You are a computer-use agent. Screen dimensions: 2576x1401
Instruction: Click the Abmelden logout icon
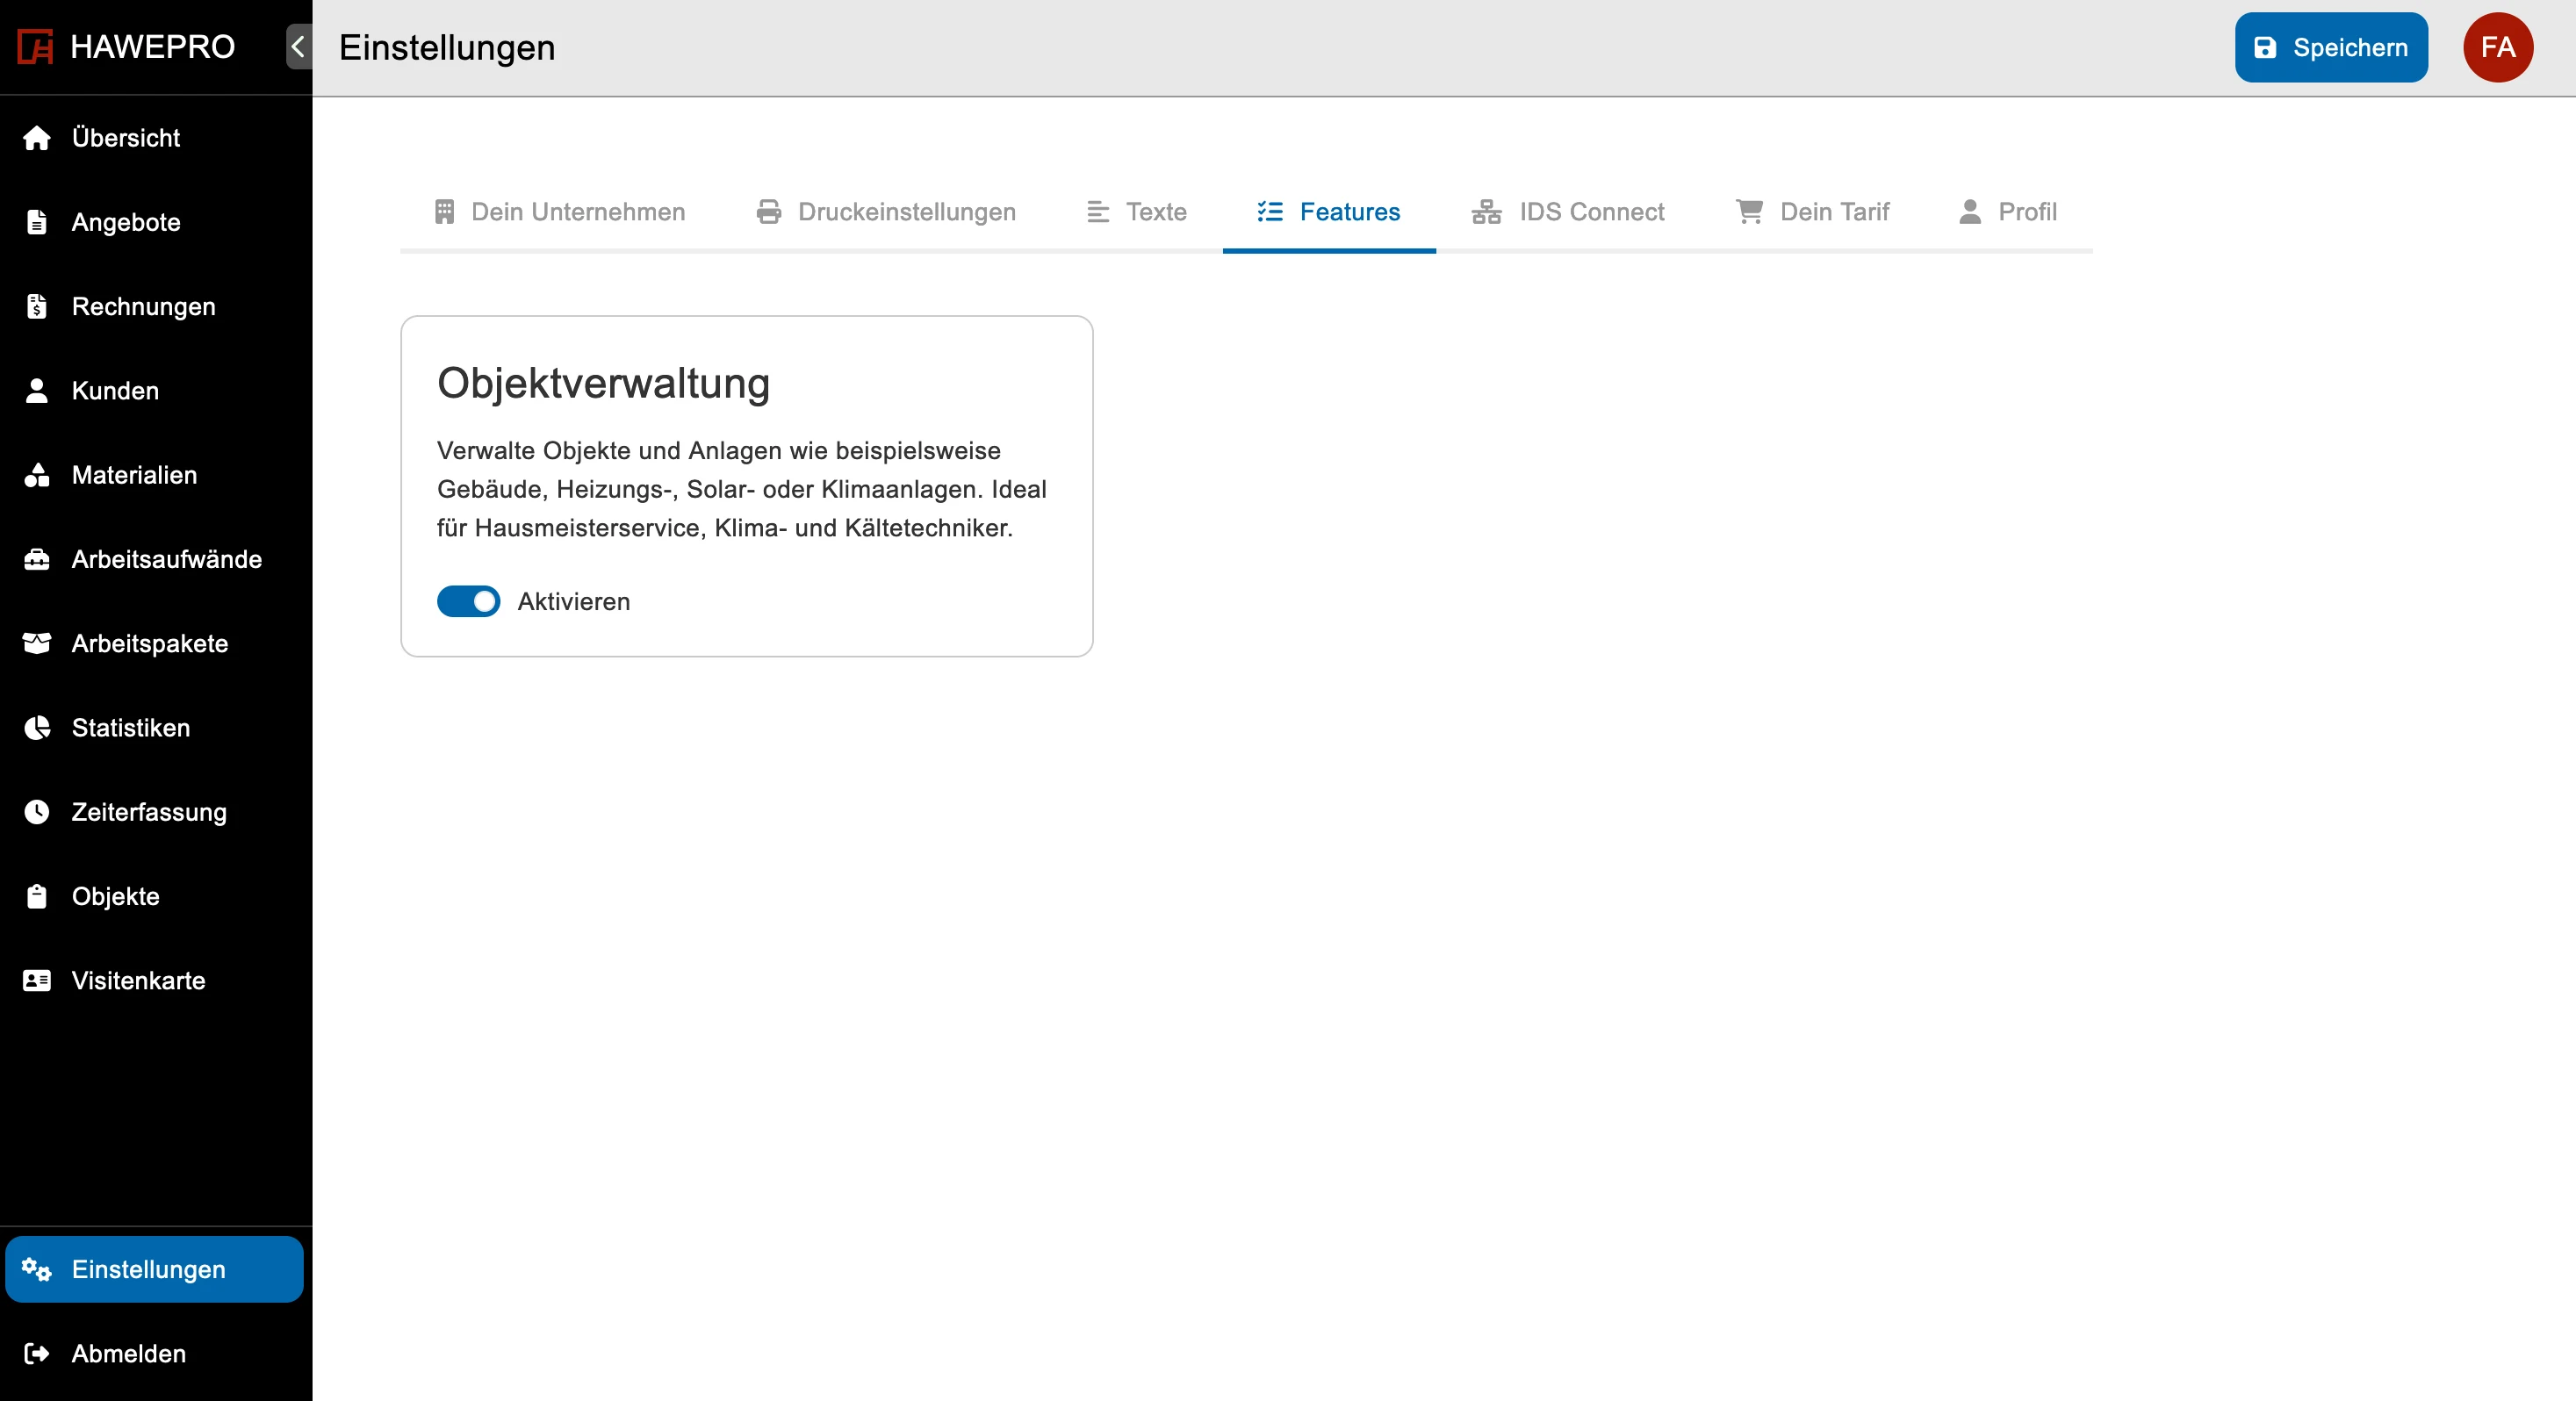click(37, 1354)
